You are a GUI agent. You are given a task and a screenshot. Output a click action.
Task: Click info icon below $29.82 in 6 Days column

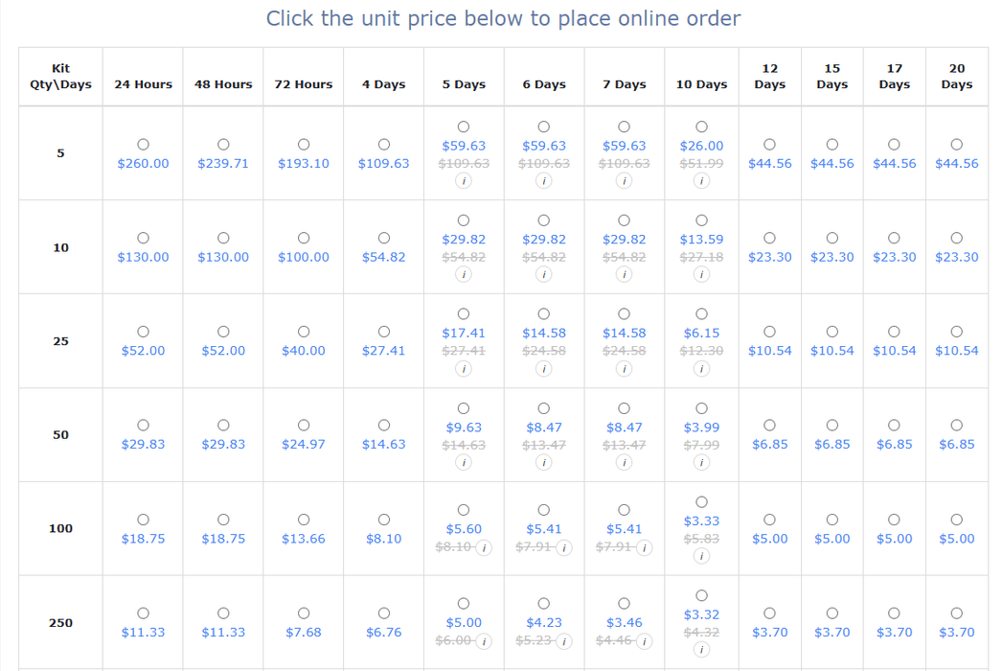(543, 274)
